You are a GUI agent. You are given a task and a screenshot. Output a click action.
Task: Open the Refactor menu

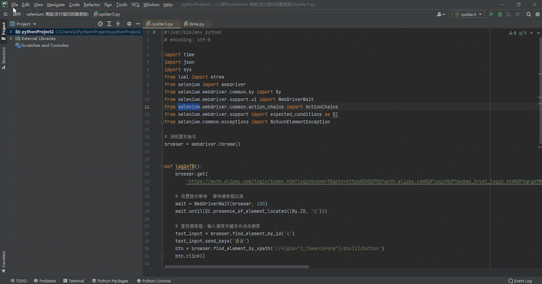[92, 5]
